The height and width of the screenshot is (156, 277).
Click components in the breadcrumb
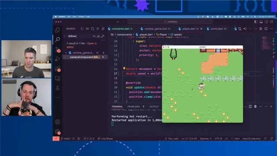pos(124,35)
